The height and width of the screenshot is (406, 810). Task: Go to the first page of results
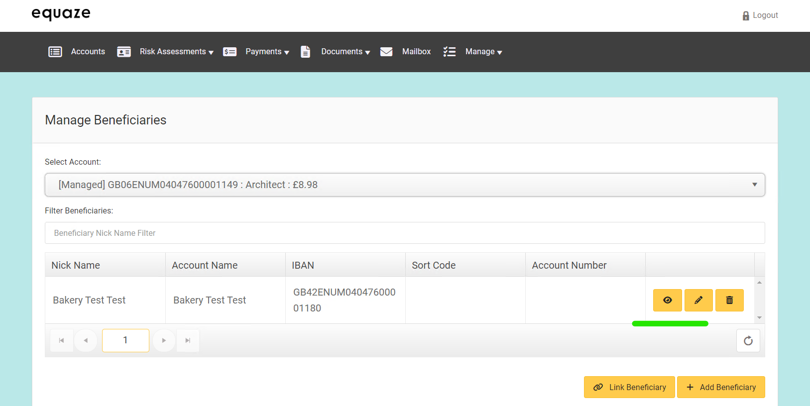[x=62, y=341]
